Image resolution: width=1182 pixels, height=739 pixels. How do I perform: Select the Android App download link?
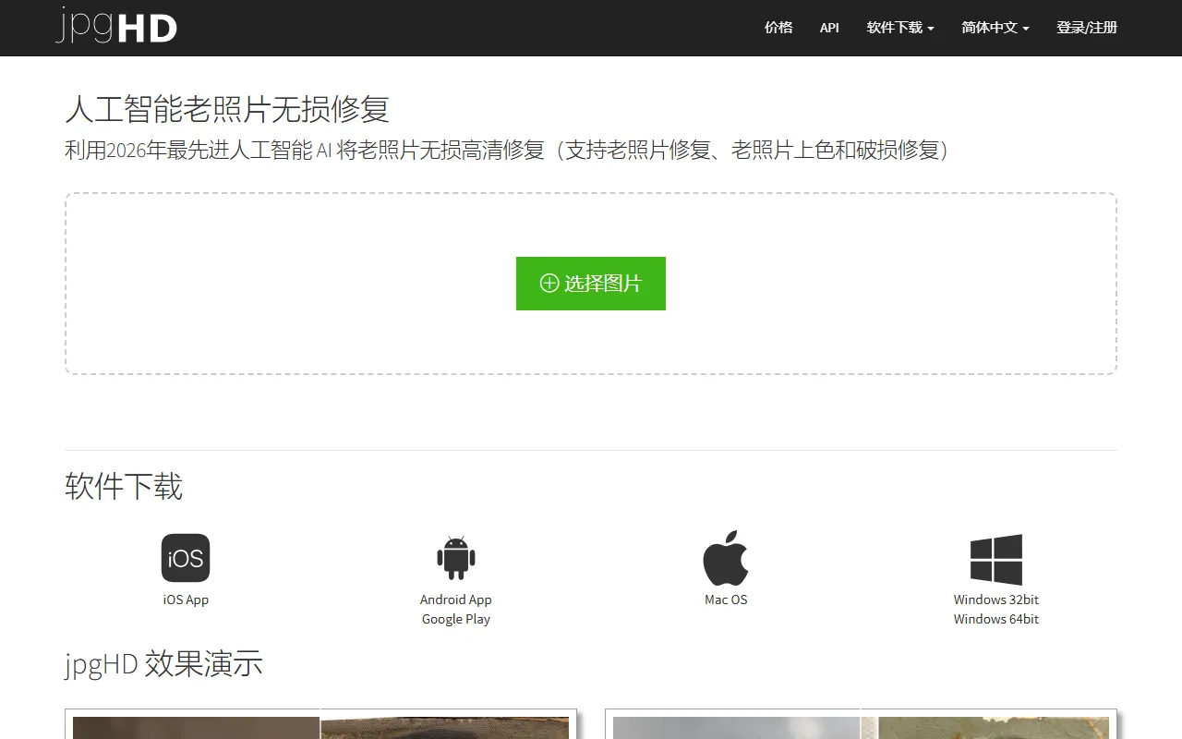pos(456,600)
